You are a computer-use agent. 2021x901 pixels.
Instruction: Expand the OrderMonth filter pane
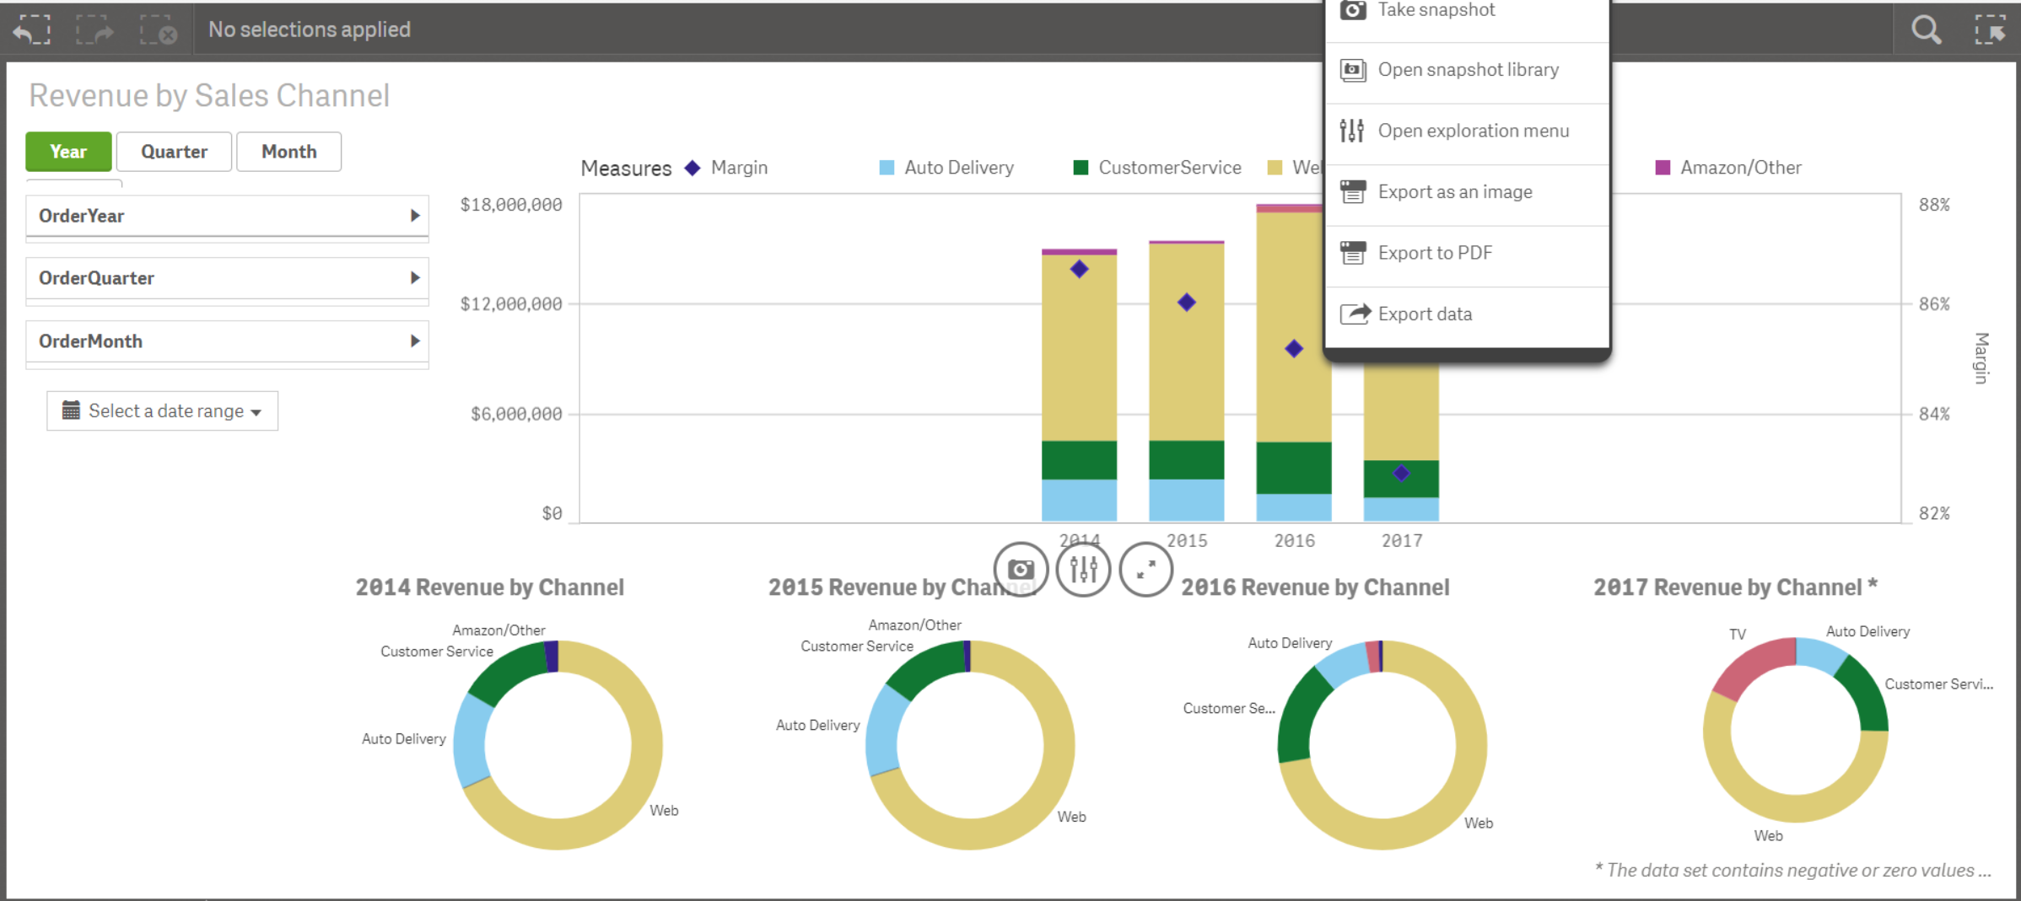(228, 341)
